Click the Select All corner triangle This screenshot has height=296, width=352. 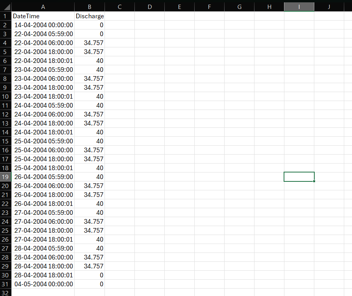tap(6, 7)
